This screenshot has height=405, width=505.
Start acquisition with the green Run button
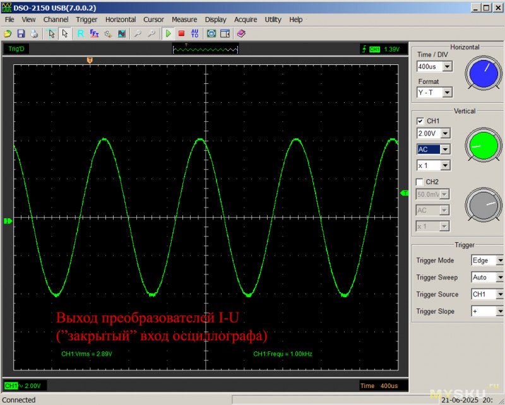click(169, 33)
